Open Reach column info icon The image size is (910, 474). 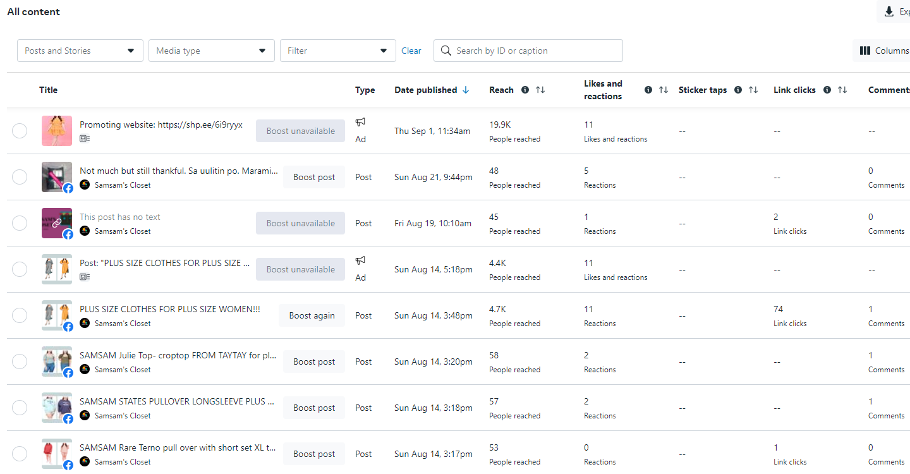click(525, 90)
